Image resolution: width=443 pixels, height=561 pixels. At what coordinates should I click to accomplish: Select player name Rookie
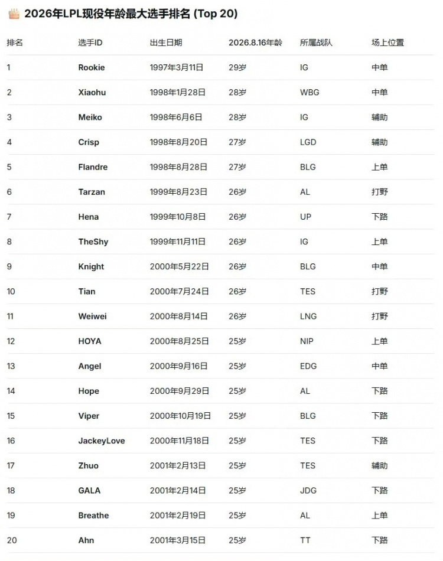92,68
